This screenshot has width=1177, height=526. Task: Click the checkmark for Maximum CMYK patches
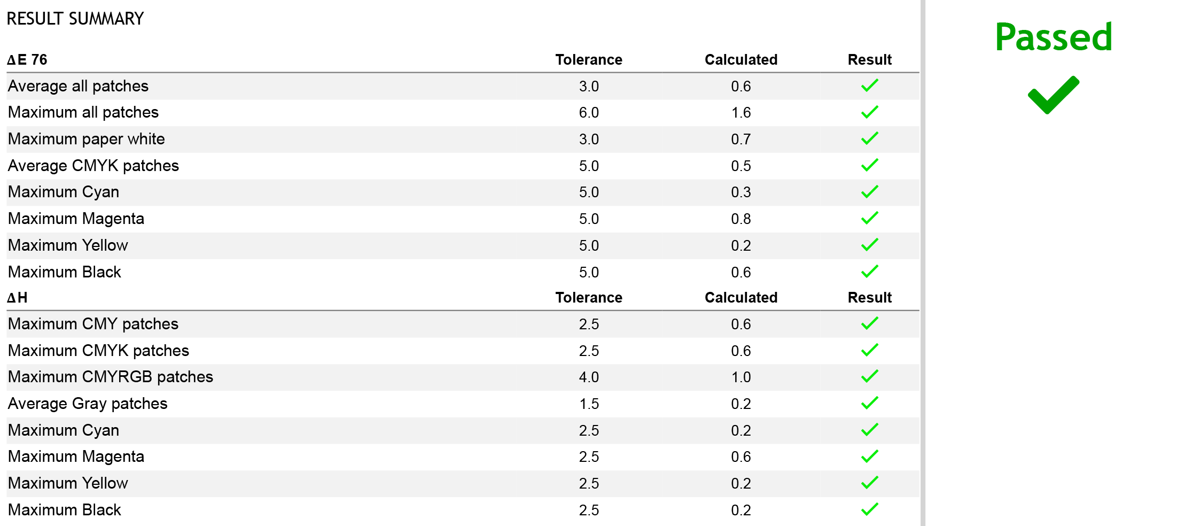pos(869,350)
